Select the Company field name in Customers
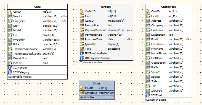 pyautogui.click(x=157, y=25)
